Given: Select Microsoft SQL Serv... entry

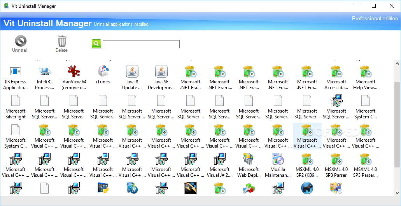Looking at the screenshot, I should point(219,107).
